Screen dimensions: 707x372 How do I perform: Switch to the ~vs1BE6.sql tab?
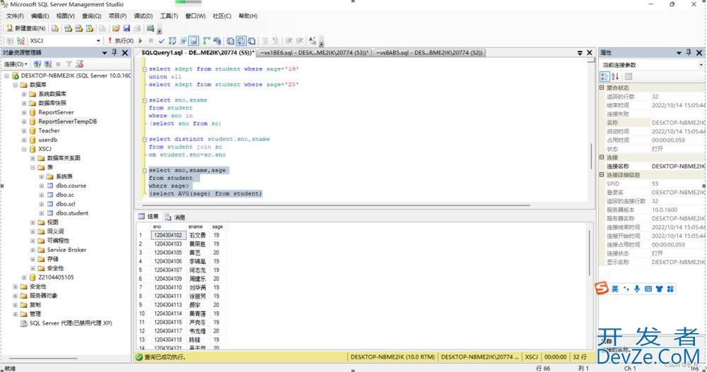tap(315, 53)
